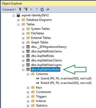Click the External Tables folder icon

[28, 38]
